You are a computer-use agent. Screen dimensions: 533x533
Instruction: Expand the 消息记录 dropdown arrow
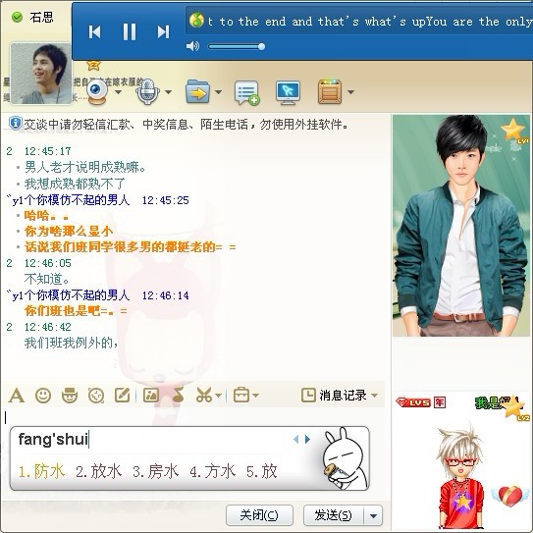click(374, 396)
